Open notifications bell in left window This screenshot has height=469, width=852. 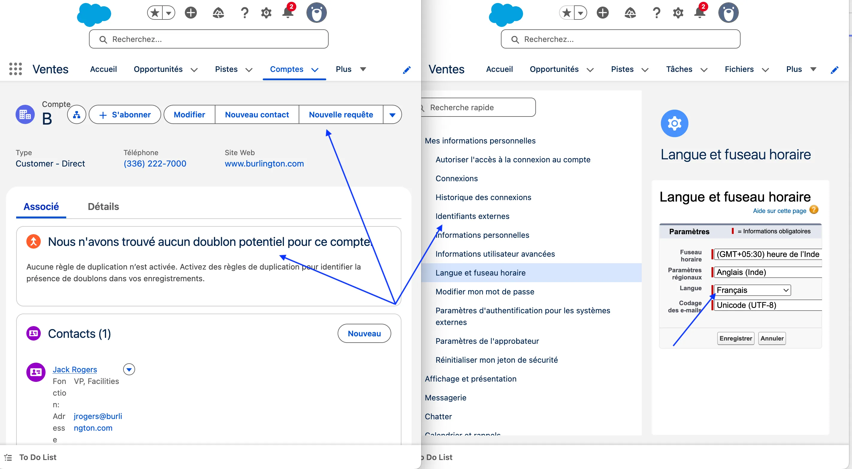(x=288, y=13)
